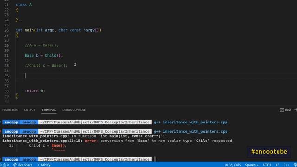Viewport: 297px width, 167px height.
Task: Click code line Base b = Child();
Action: coord(44,55)
